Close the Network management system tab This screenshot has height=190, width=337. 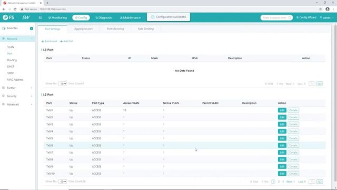coord(41,3)
